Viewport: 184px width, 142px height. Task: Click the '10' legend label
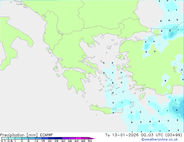36,141
